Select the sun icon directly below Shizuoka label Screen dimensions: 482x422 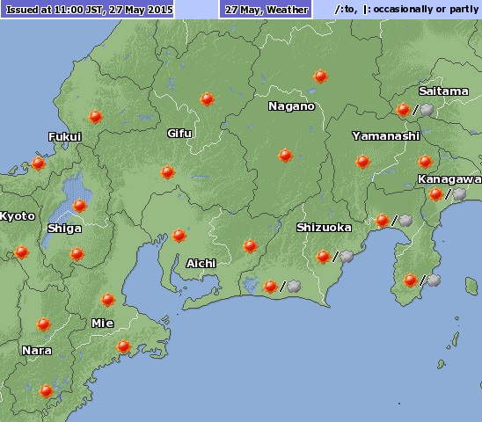tap(323, 257)
